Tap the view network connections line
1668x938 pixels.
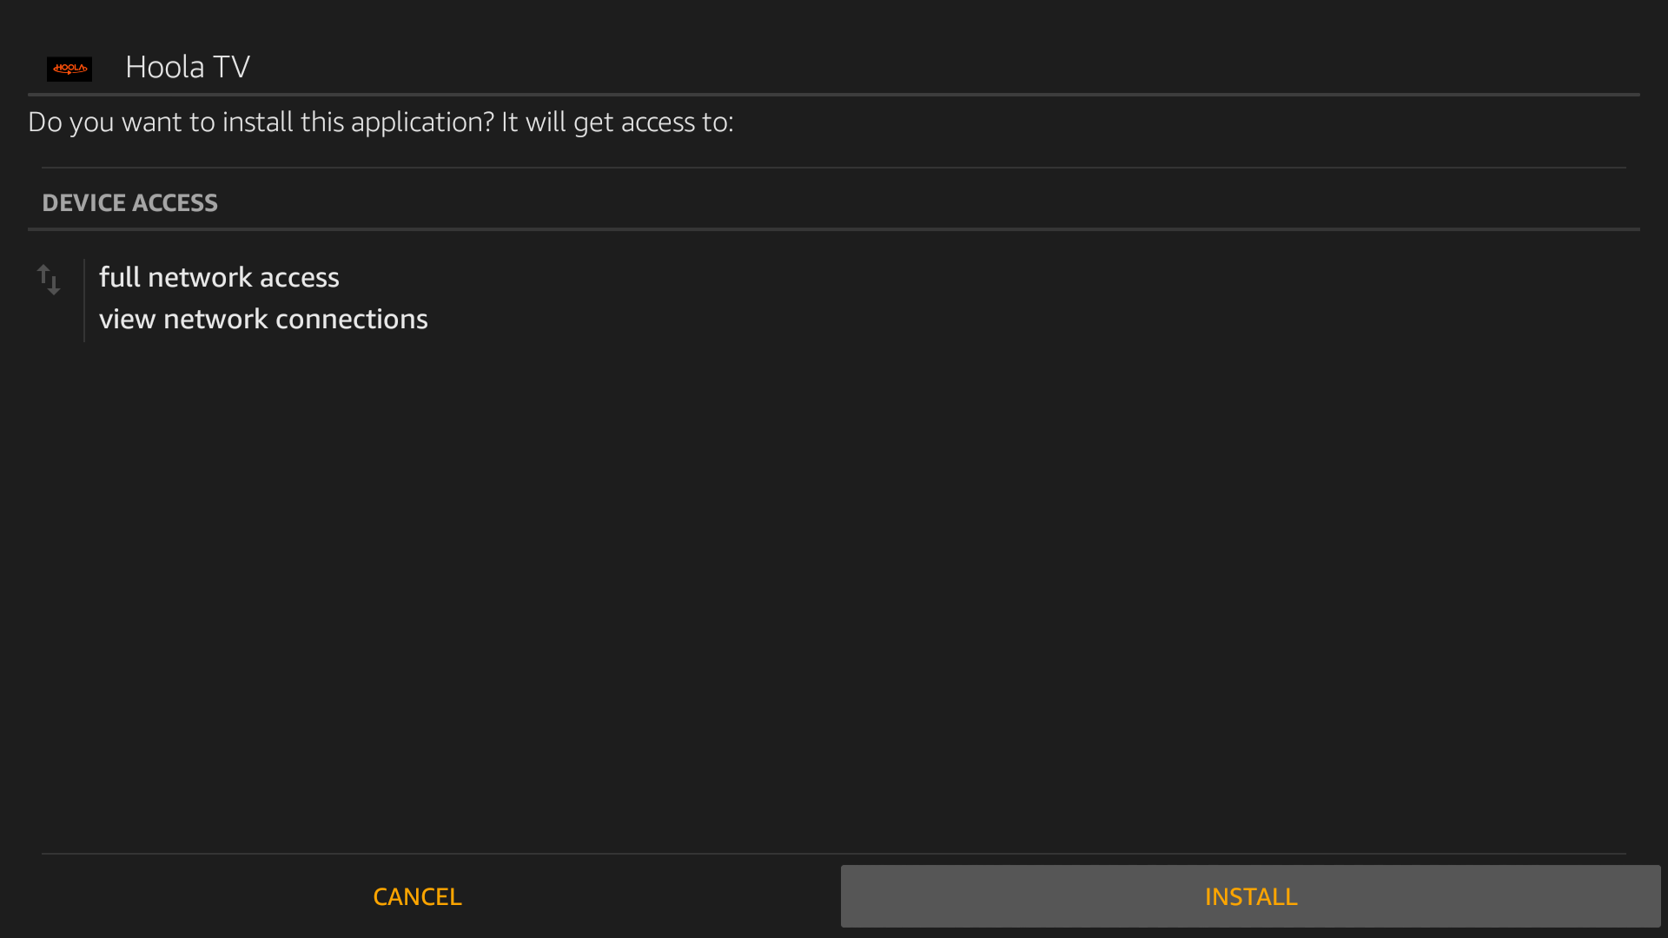[x=263, y=319]
